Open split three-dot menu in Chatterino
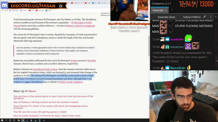 tap(211, 17)
